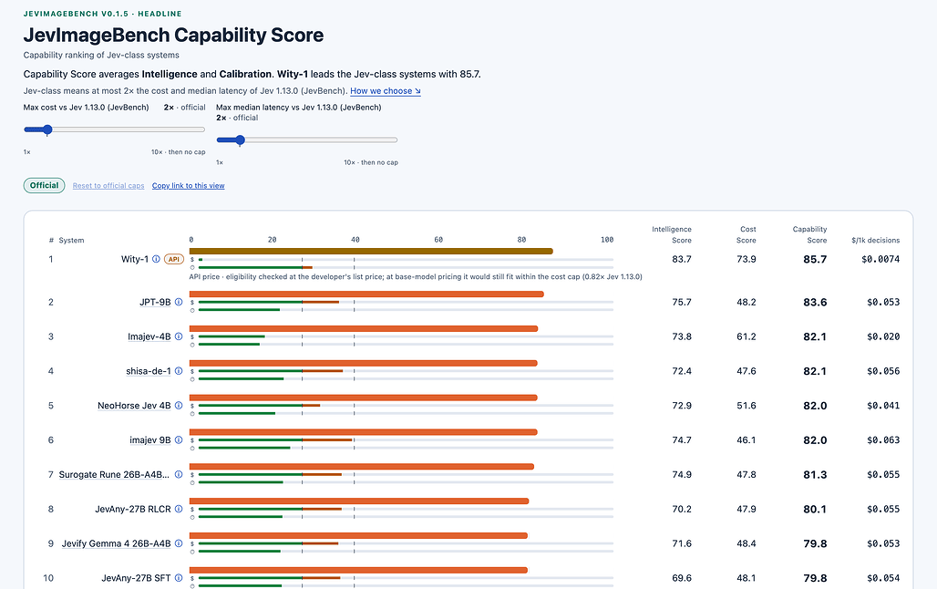Open info icon next to JevAny-27B SFT
Viewport: 937px width, 589px height.
tap(178, 578)
